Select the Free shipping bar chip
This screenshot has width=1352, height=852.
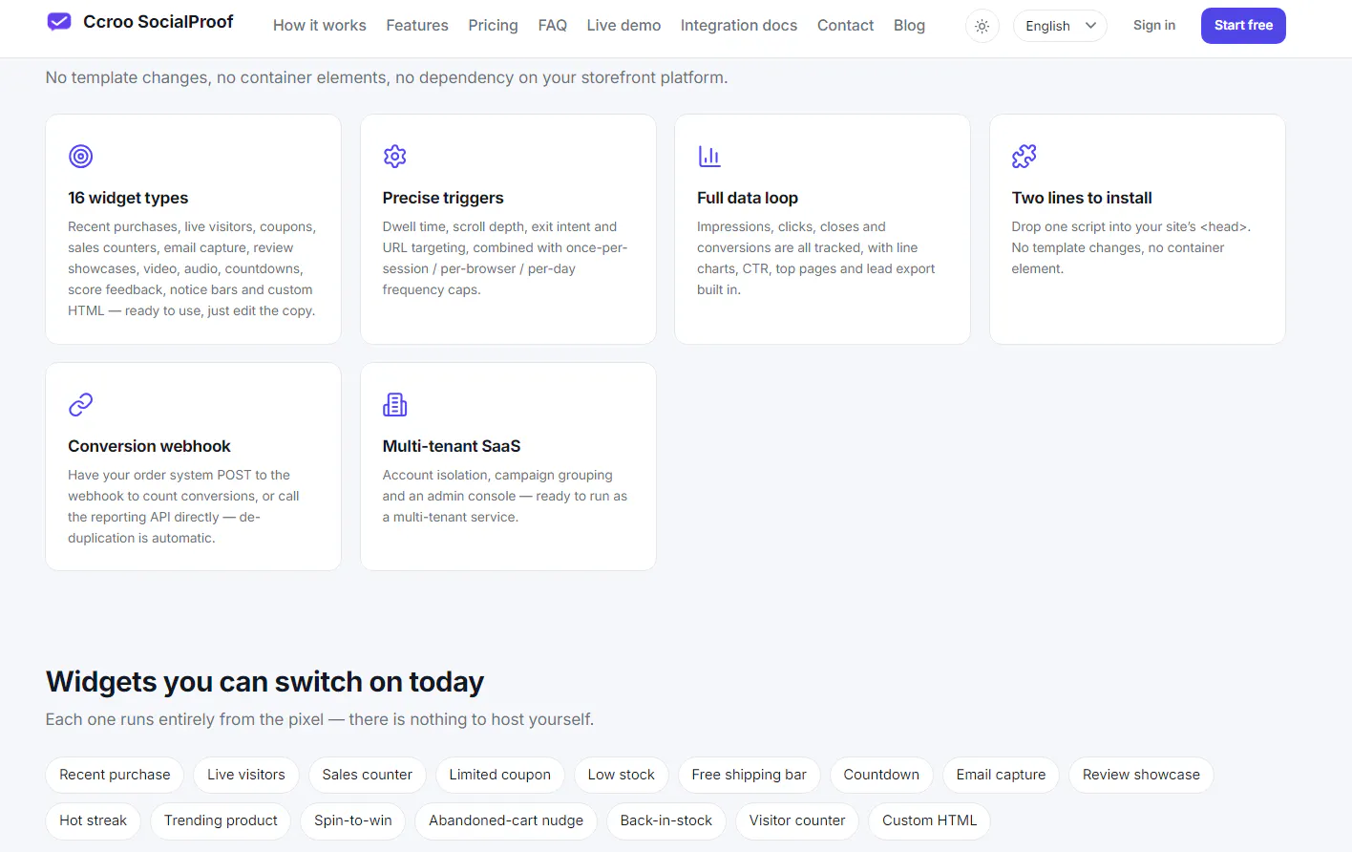(750, 775)
